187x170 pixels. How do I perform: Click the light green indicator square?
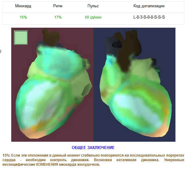click(21, 38)
